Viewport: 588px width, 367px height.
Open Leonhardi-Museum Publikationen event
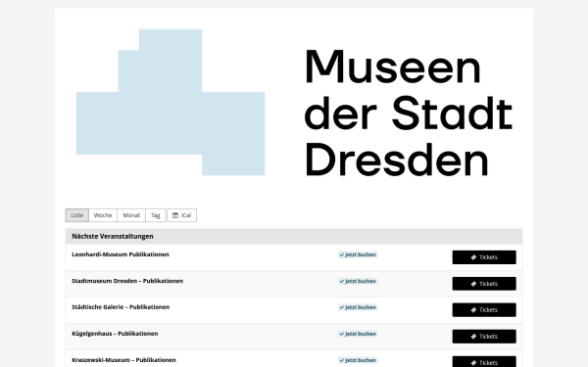(x=121, y=254)
